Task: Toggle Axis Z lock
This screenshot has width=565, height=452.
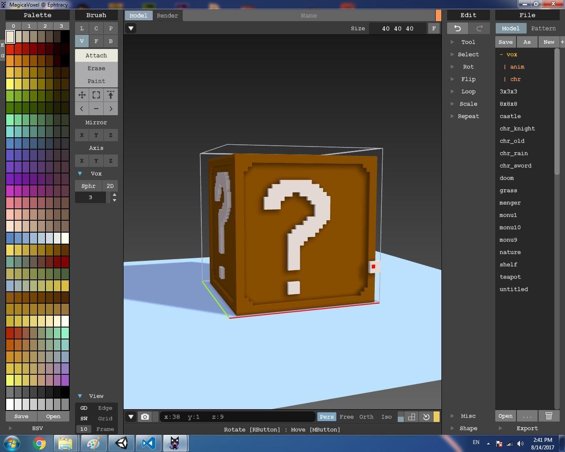Action: pos(111,161)
